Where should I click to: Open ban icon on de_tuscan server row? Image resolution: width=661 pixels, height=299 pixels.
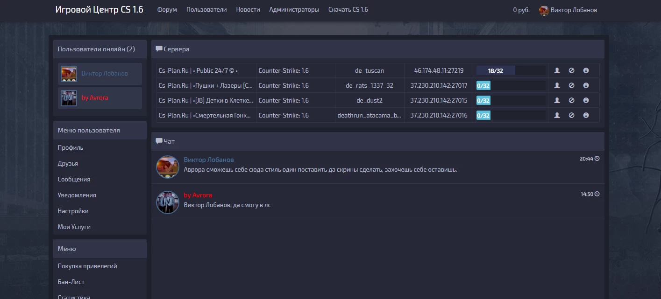pos(571,70)
